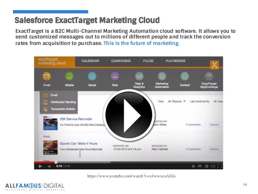Click the Email channel icon
The image size is (258, 194).
click(x=47, y=76)
